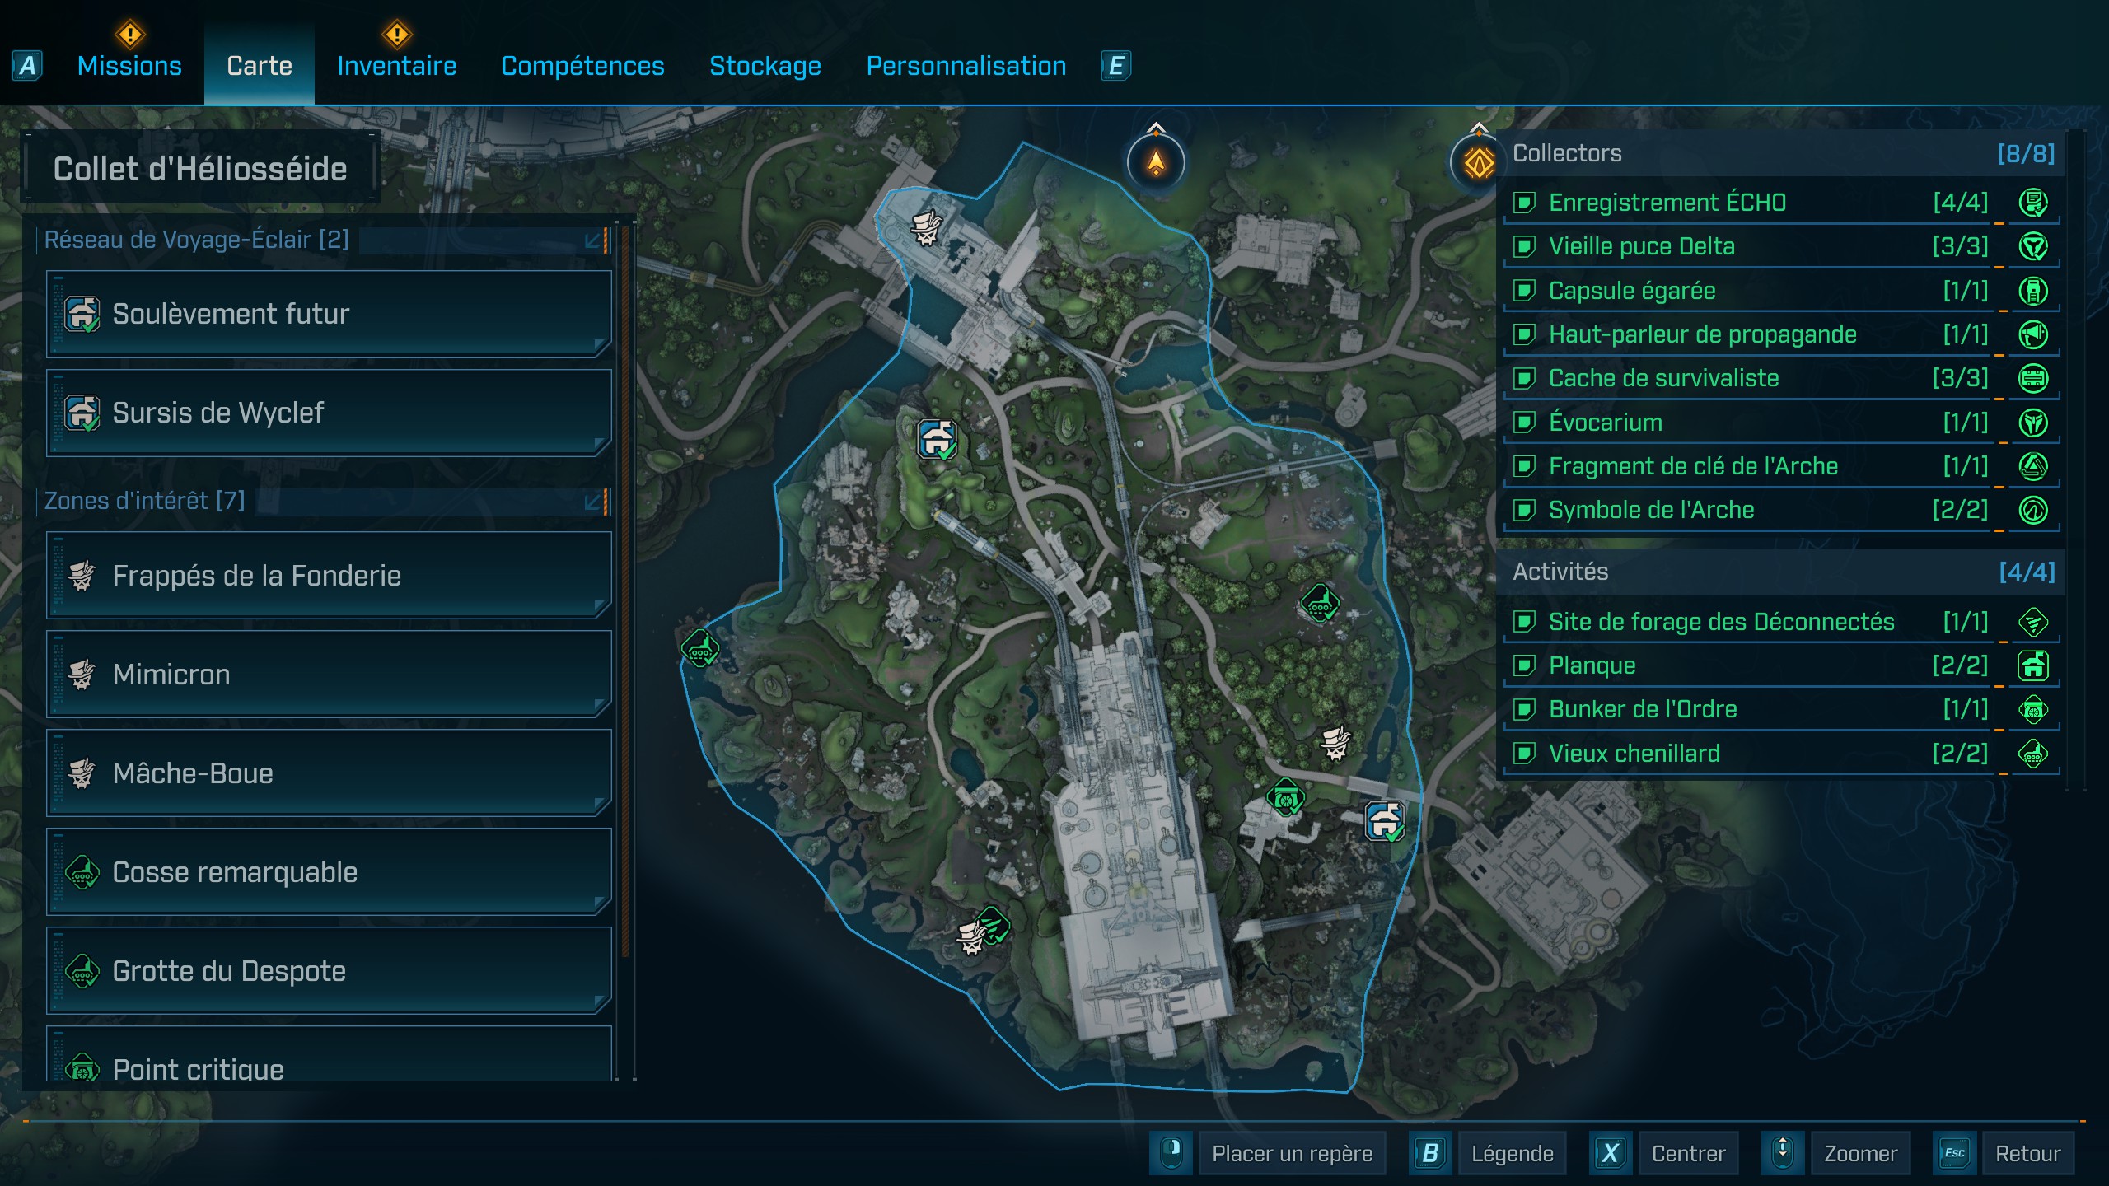The height and width of the screenshot is (1186, 2109).
Task: Click the Planque house icon
Action: [x=2033, y=665]
